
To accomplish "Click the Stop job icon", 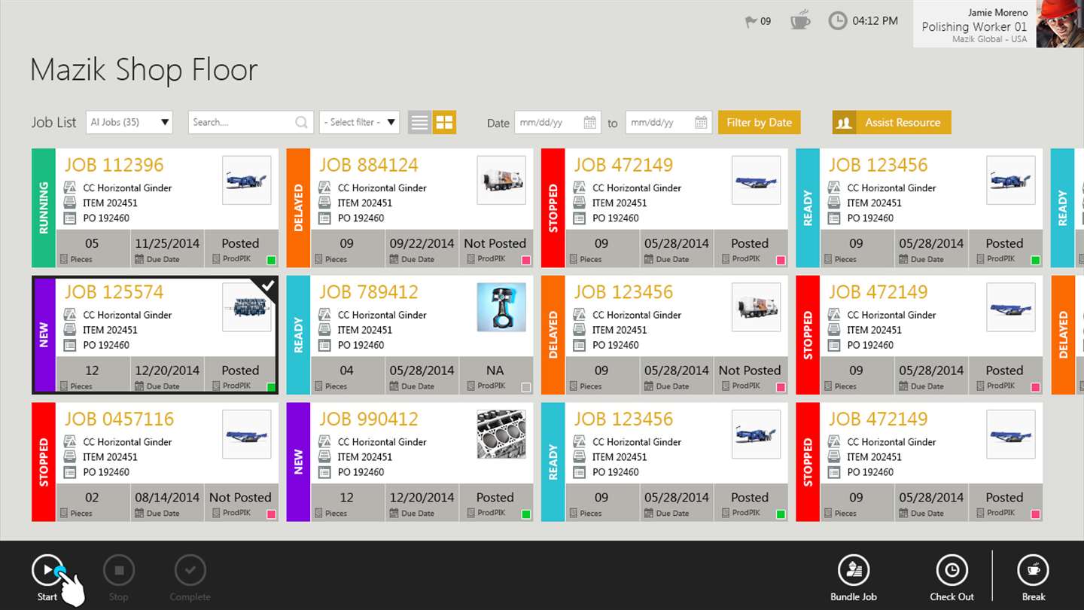I will pyautogui.click(x=118, y=570).
